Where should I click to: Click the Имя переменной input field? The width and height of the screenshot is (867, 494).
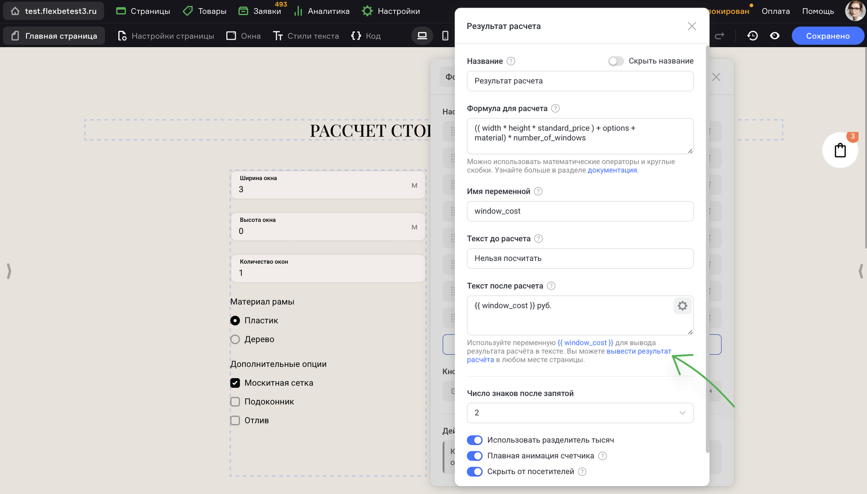pyautogui.click(x=580, y=211)
